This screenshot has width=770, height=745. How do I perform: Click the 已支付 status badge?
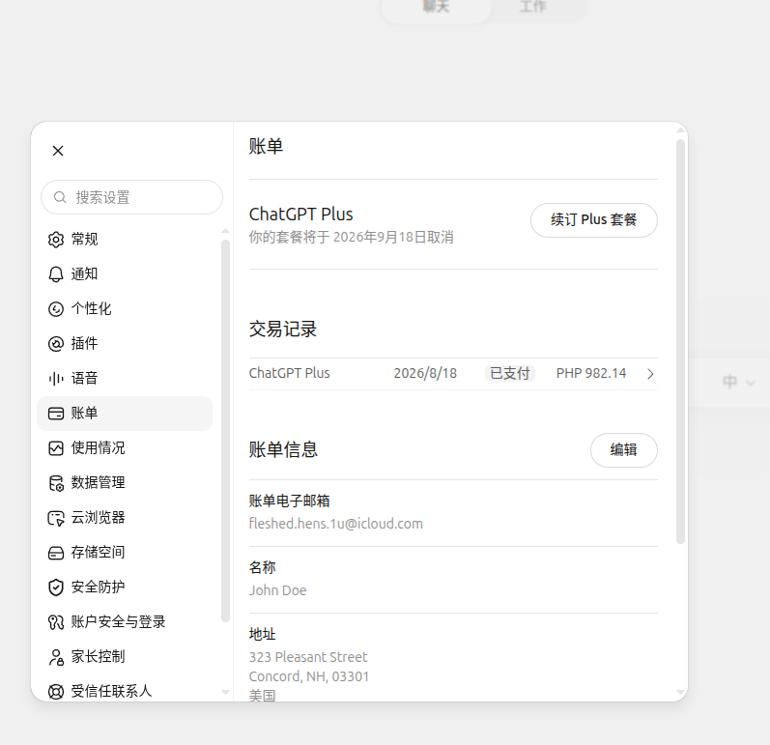[x=510, y=373]
